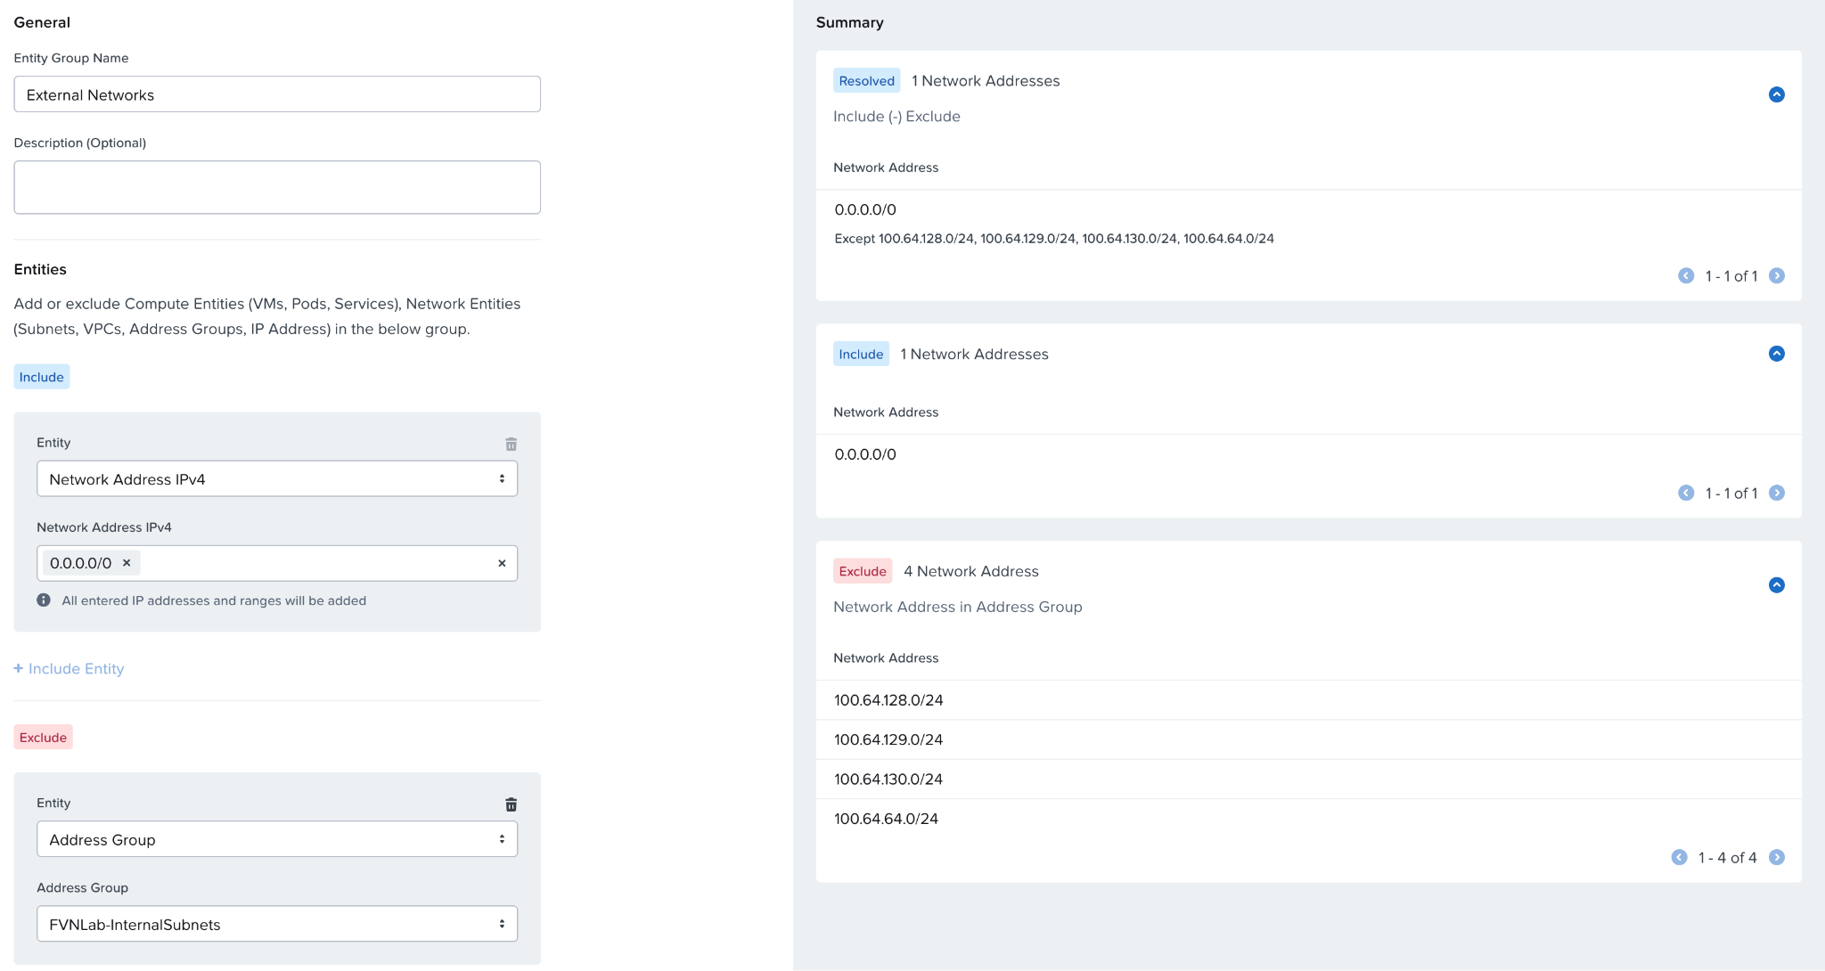The height and width of the screenshot is (971, 1825).
Task: Previous page in Include network addresses
Action: click(x=1685, y=493)
